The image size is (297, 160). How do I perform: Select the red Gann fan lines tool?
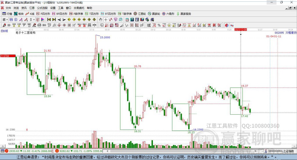click(x=107, y=25)
